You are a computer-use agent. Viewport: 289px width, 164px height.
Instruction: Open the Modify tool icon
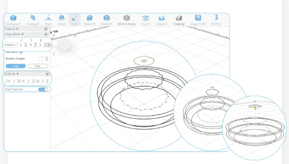click(106, 18)
